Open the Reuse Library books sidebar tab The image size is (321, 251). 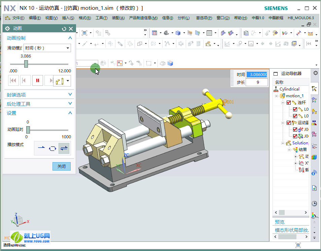(x=314, y=157)
